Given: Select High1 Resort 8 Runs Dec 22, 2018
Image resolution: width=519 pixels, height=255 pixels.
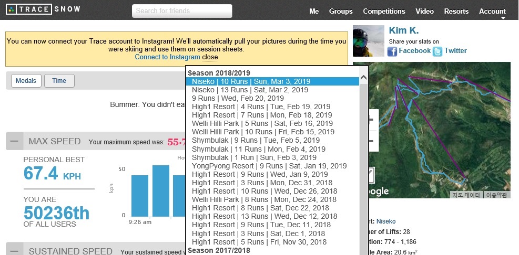Looking at the screenshot, I should click(272, 208).
